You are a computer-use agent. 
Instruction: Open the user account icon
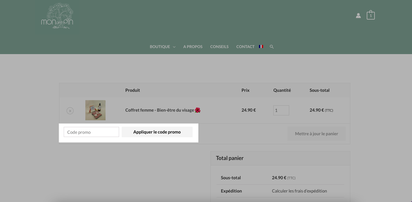click(x=358, y=16)
